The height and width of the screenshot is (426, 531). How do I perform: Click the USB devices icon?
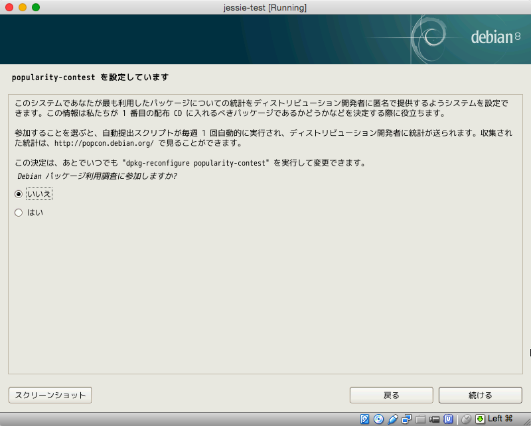(392, 419)
